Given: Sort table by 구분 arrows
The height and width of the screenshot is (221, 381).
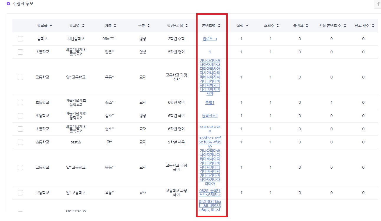Looking at the screenshot, I should [148, 26].
